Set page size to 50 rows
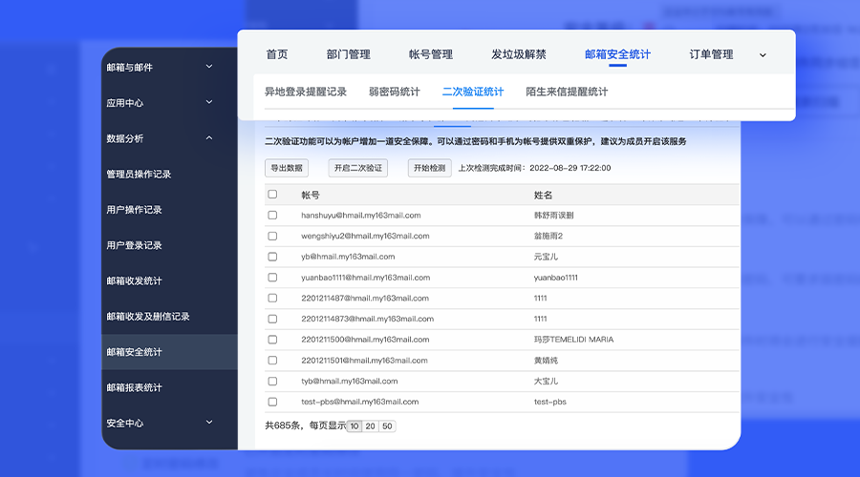 click(387, 426)
